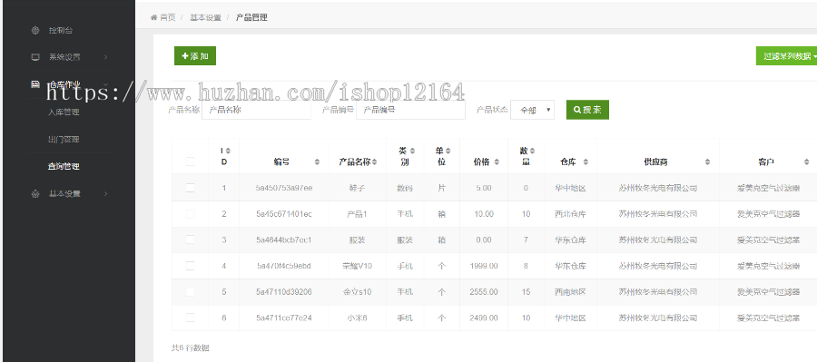The width and height of the screenshot is (817, 362).
Task: Click the 西南地区 warehouse cell
Action: point(571,291)
